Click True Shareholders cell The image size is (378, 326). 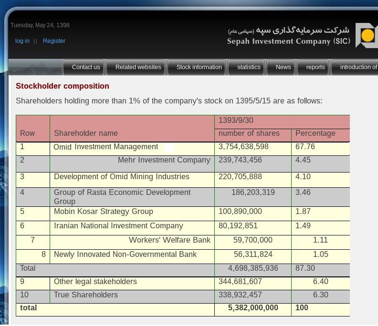click(x=132, y=296)
